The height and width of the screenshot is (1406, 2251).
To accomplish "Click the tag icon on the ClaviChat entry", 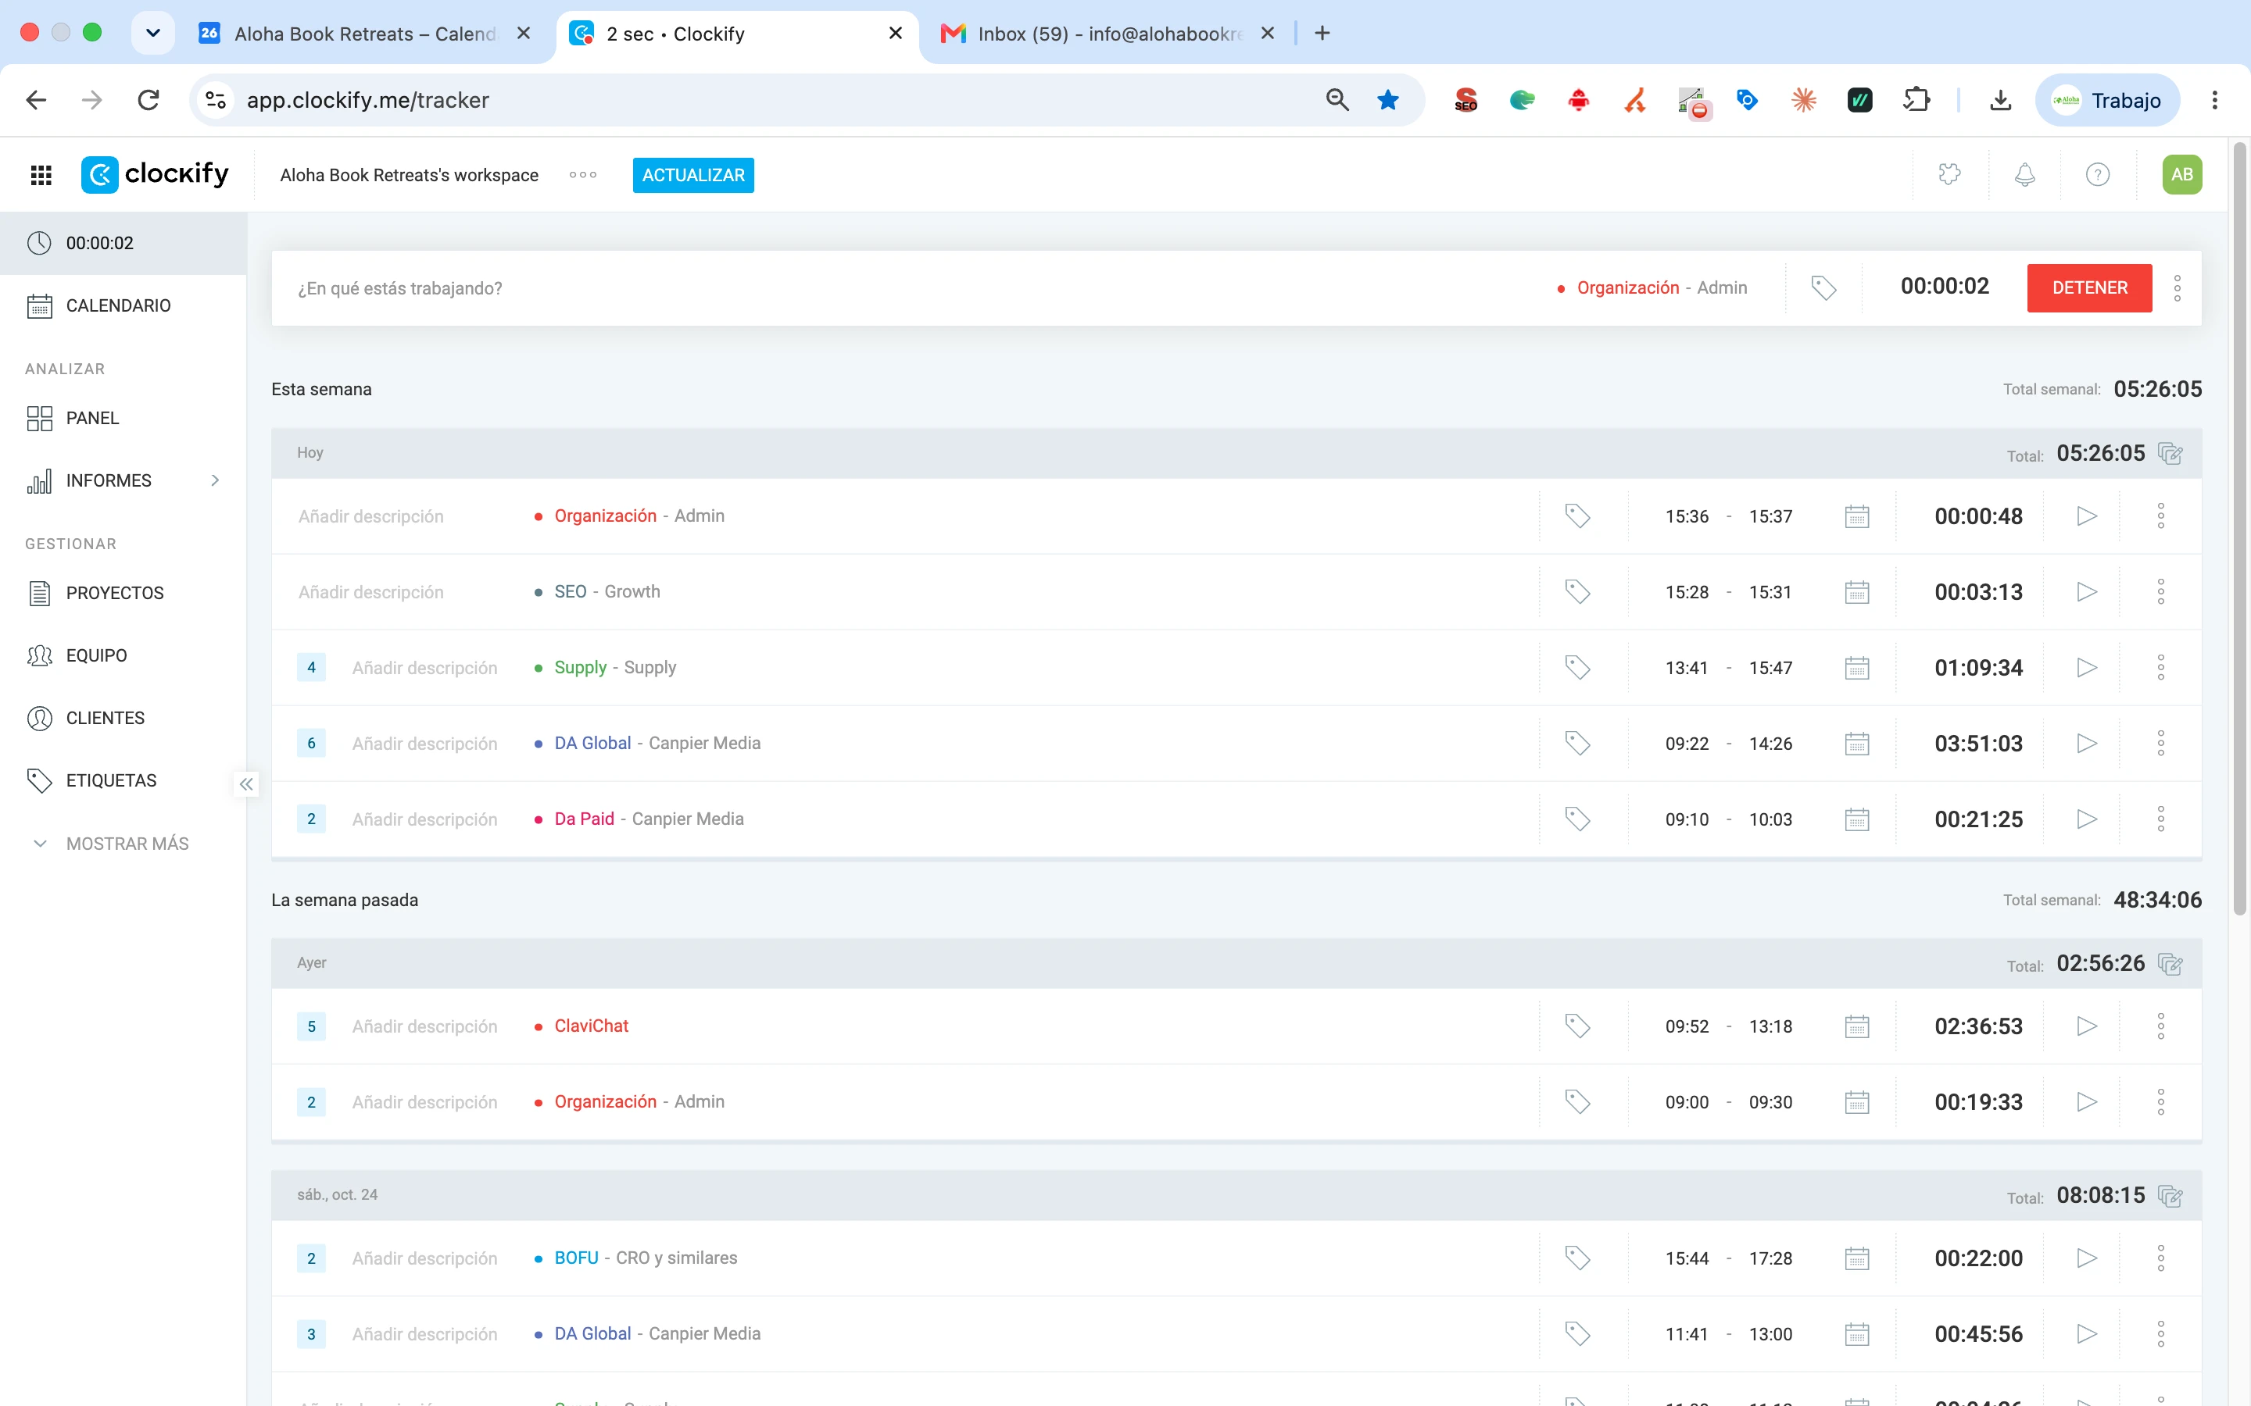I will coord(1576,1026).
